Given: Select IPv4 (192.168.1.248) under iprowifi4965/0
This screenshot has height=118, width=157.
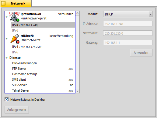Looking at the screenshot, I should pyautogui.click(x=43, y=25).
